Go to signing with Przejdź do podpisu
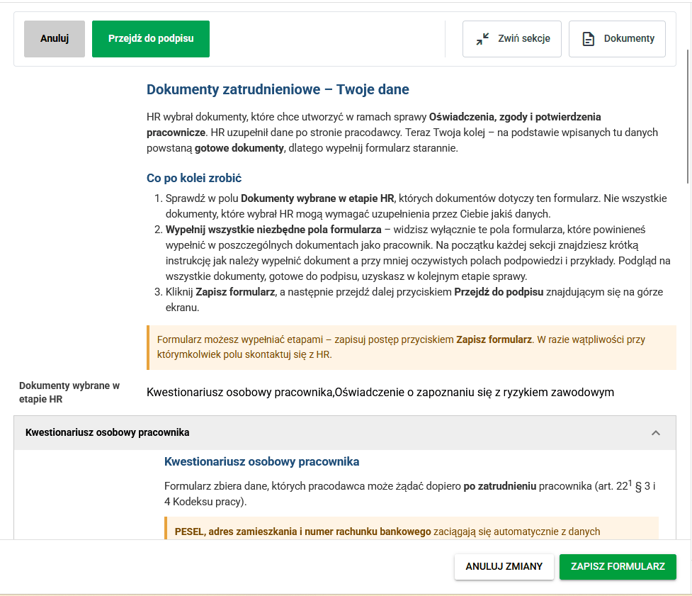The width and height of the screenshot is (692, 596). click(x=150, y=39)
